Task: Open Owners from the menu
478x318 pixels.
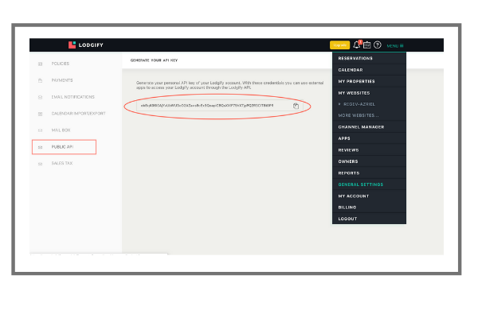Action: click(369, 161)
